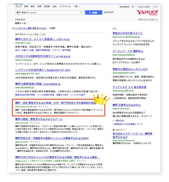Open the レジデンス元町海岸通り kaigandori131.com ad
The image size is (169, 182).
click(43, 70)
